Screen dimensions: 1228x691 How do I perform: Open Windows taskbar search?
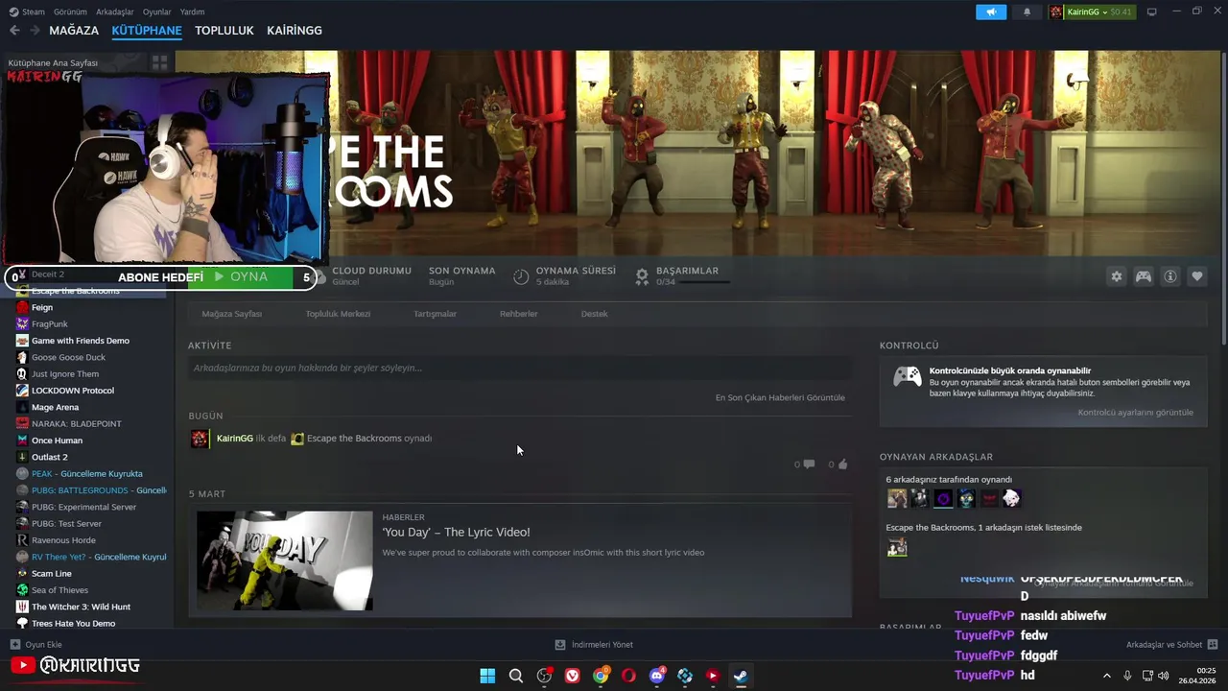[516, 676]
